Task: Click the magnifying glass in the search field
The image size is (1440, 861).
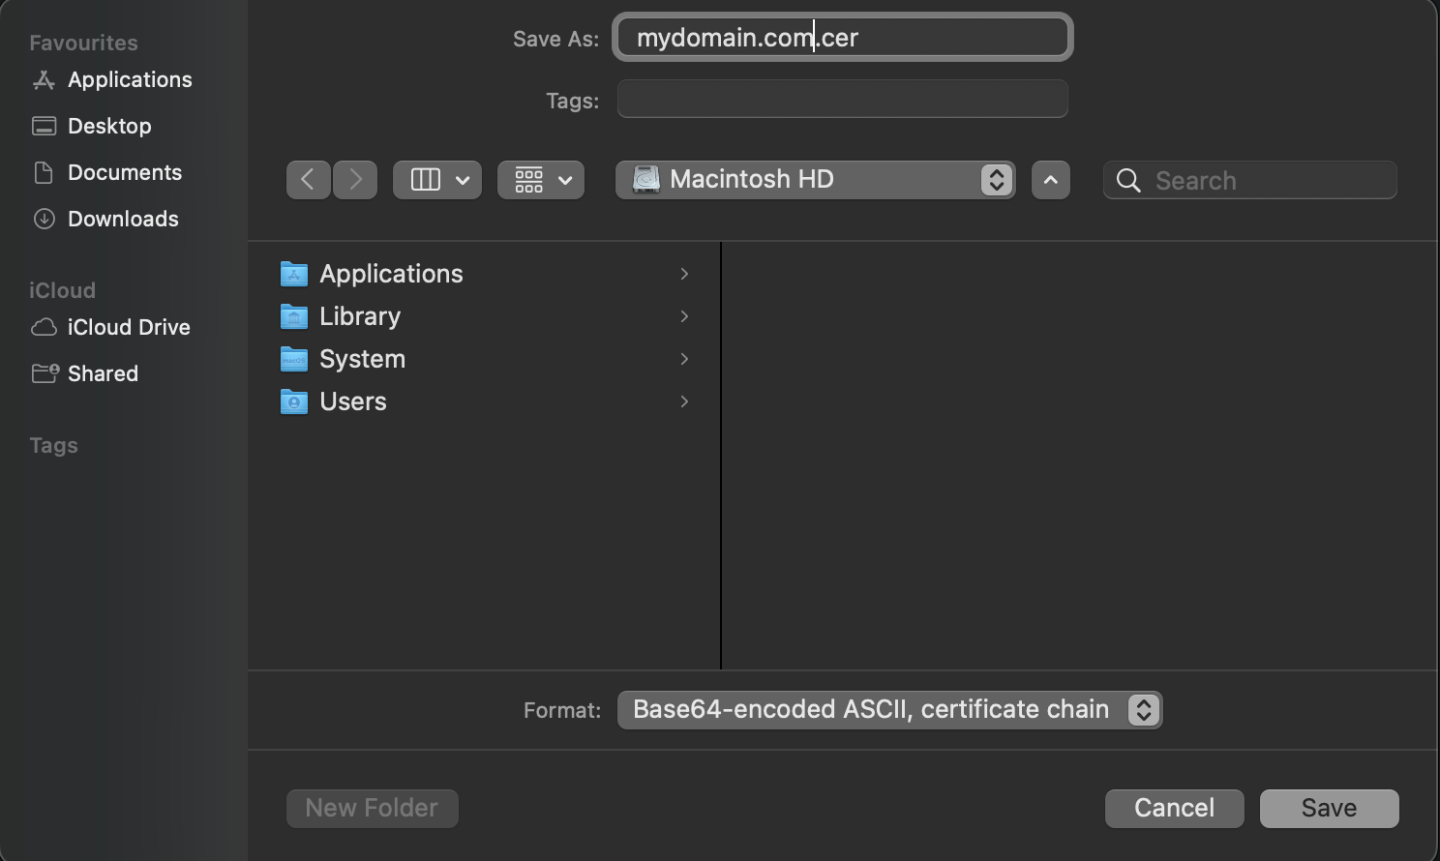Action: pyautogui.click(x=1127, y=180)
